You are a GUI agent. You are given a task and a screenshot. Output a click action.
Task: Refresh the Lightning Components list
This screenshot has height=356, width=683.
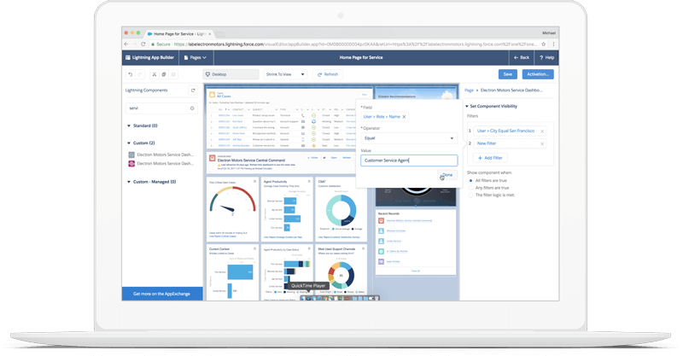pyautogui.click(x=193, y=90)
